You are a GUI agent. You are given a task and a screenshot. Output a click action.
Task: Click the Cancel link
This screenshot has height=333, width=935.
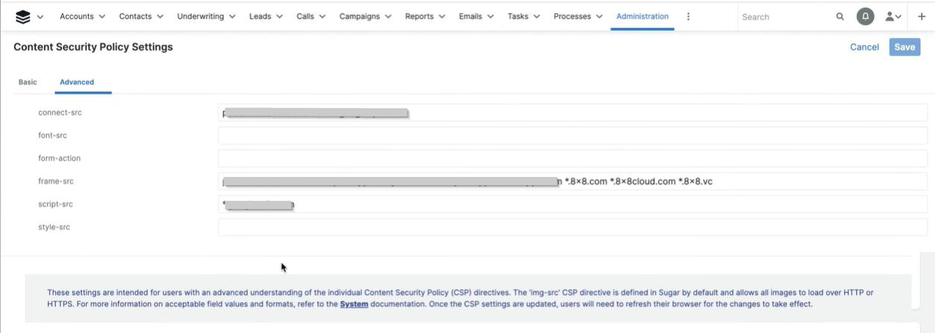click(x=864, y=47)
